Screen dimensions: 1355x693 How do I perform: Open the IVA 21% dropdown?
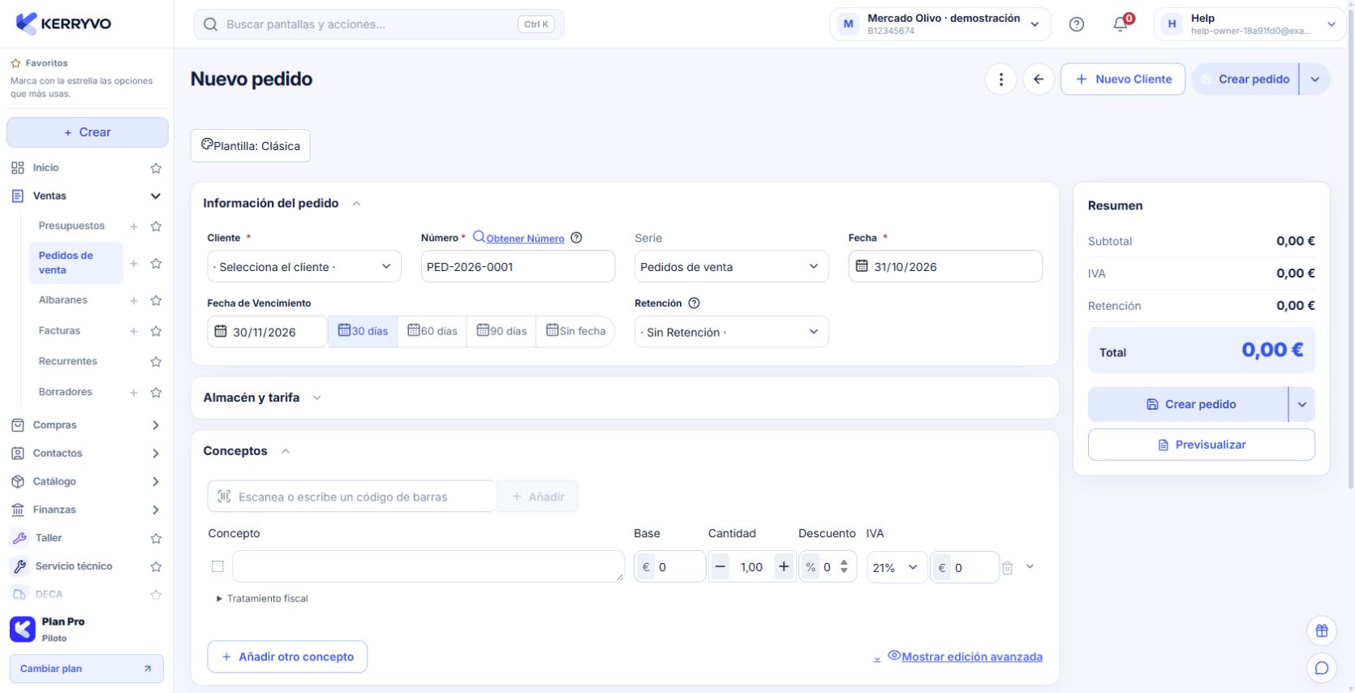[897, 567]
